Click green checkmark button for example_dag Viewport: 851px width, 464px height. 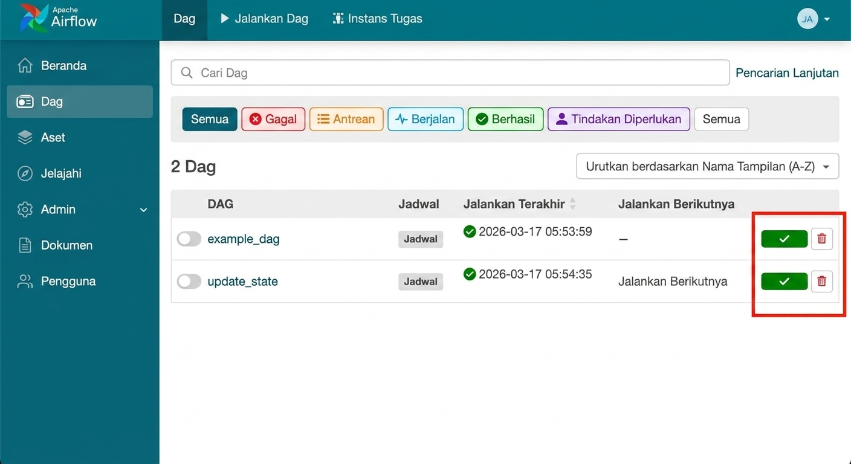(785, 239)
